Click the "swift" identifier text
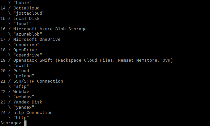210x126 pixels. (23, 66)
